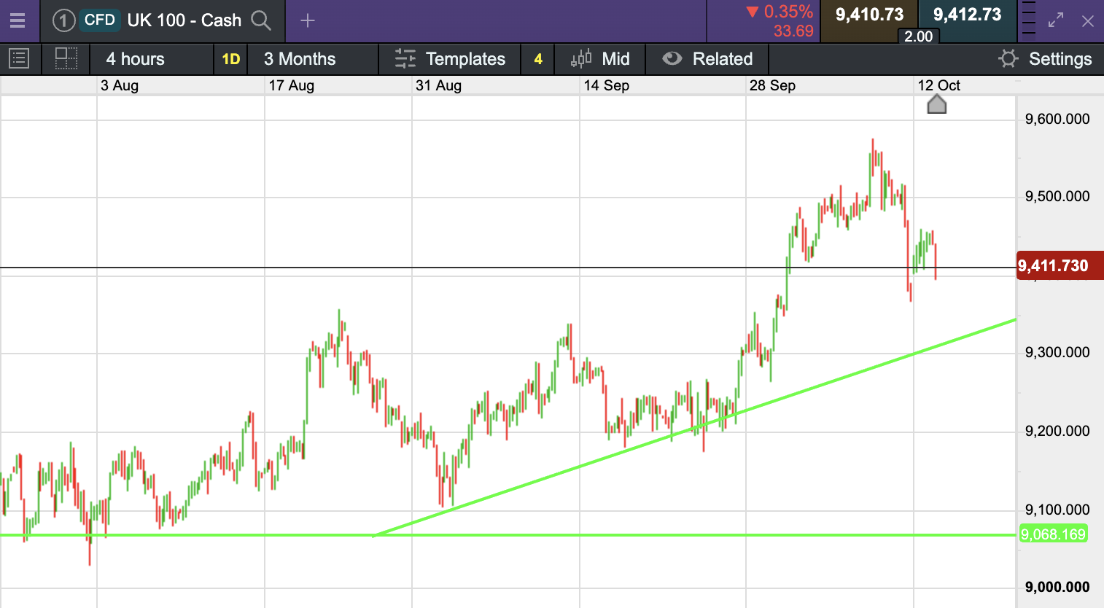Open the 3 Months range dropdown
Image resolution: width=1104 pixels, height=608 pixels.
pos(300,59)
